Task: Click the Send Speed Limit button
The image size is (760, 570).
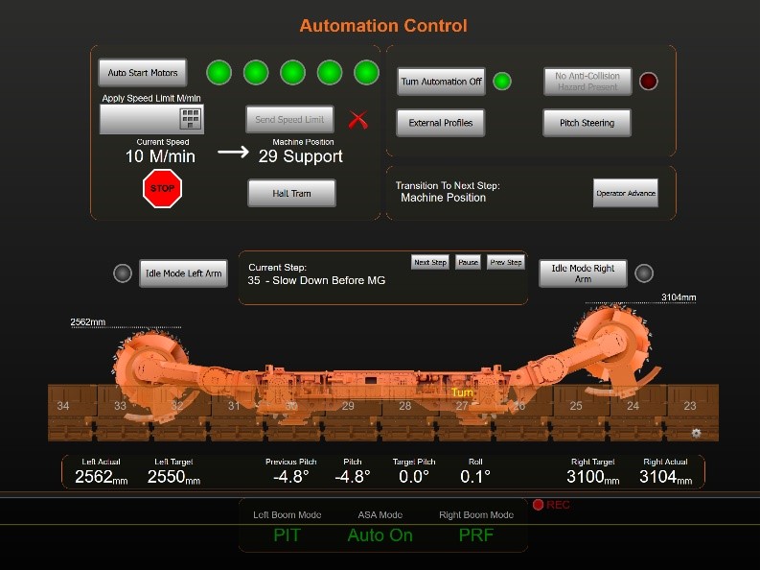Action: coord(289,119)
